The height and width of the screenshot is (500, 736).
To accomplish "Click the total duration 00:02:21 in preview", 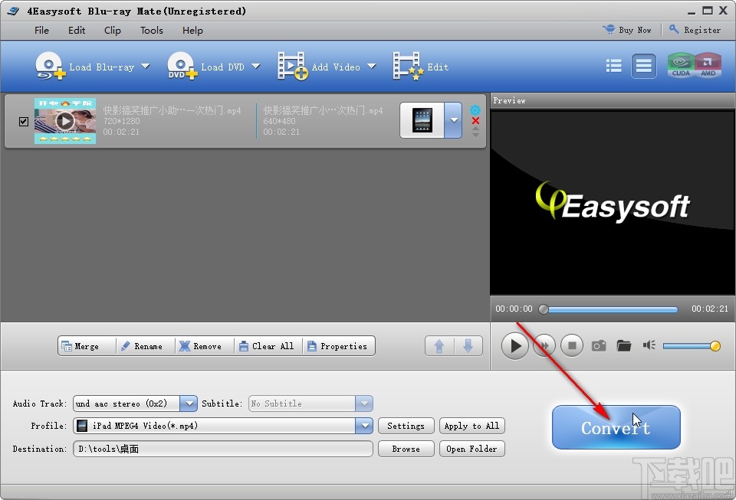I will click(x=710, y=309).
